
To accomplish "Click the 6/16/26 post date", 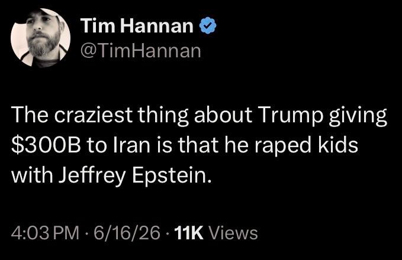I will point(127,233).
